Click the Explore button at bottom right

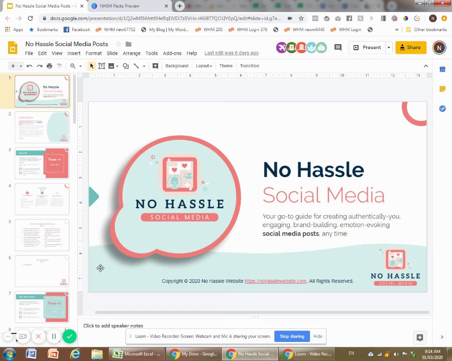pos(420,337)
